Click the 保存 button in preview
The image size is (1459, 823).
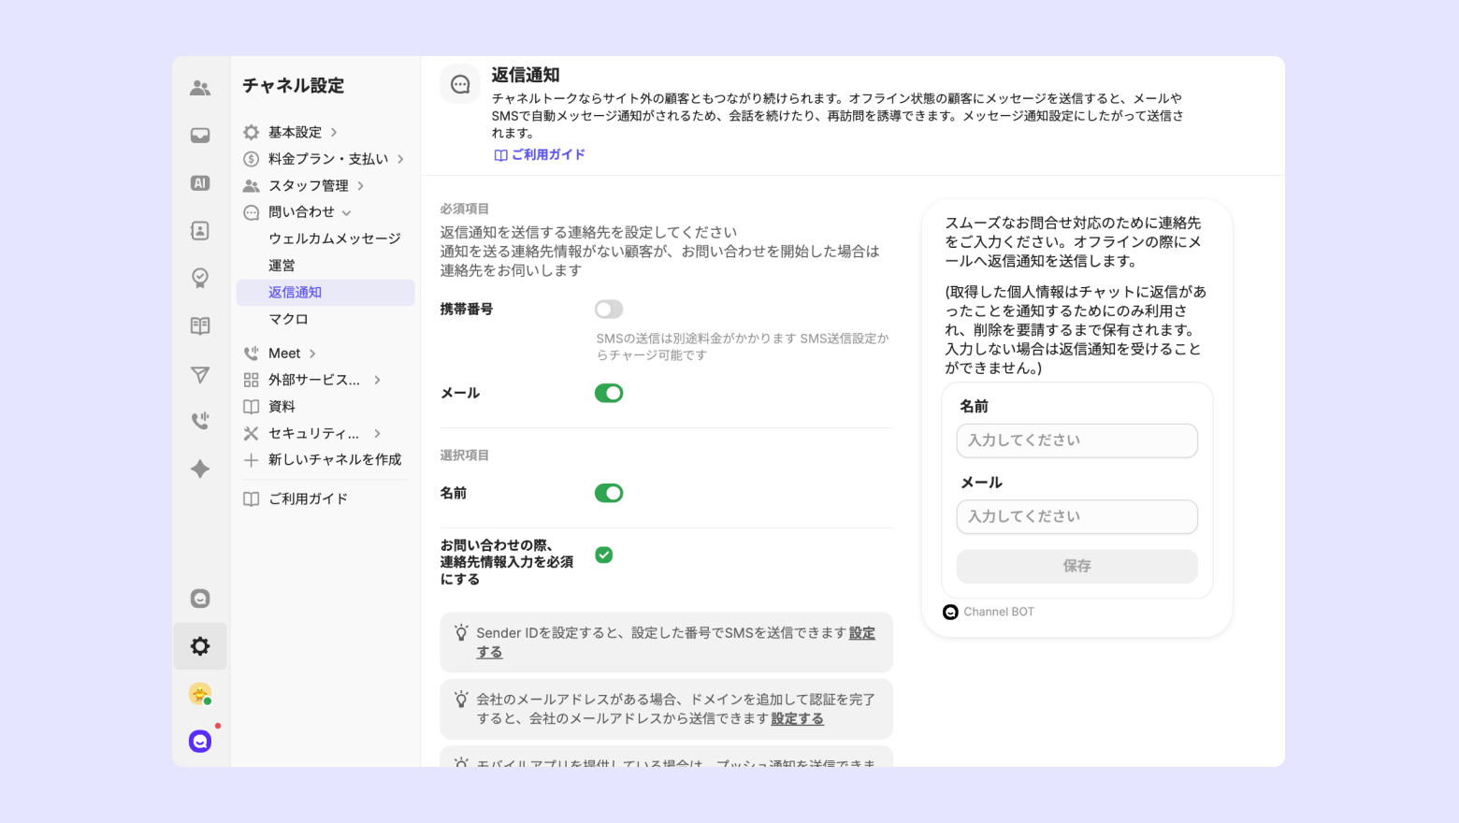(1076, 566)
